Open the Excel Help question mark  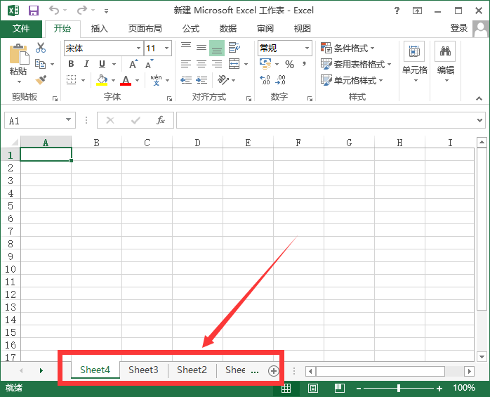point(397,11)
